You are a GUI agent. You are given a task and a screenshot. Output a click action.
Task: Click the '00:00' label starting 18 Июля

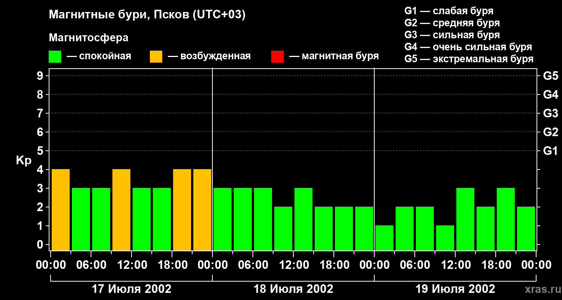(212, 265)
